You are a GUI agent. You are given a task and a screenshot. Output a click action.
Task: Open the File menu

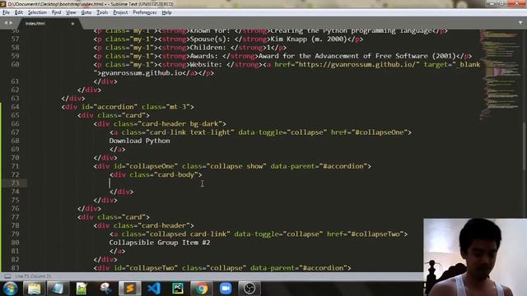(6, 12)
